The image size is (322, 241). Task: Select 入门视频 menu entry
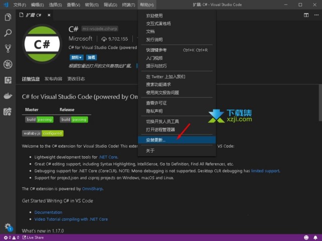pos(177,58)
